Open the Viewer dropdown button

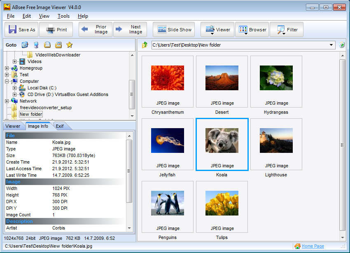[x=217, y=30]
